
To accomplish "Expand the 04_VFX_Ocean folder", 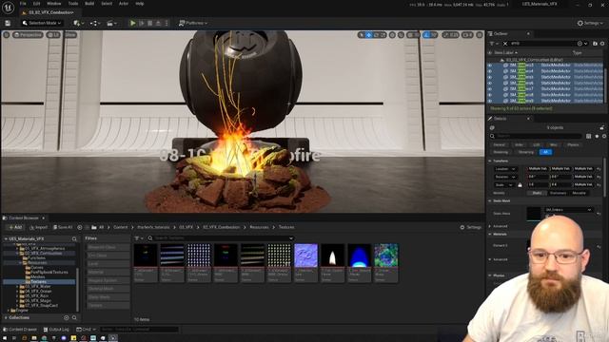I will [18, 292].
